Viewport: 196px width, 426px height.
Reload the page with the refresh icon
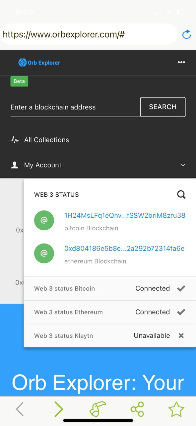(187, 34)
